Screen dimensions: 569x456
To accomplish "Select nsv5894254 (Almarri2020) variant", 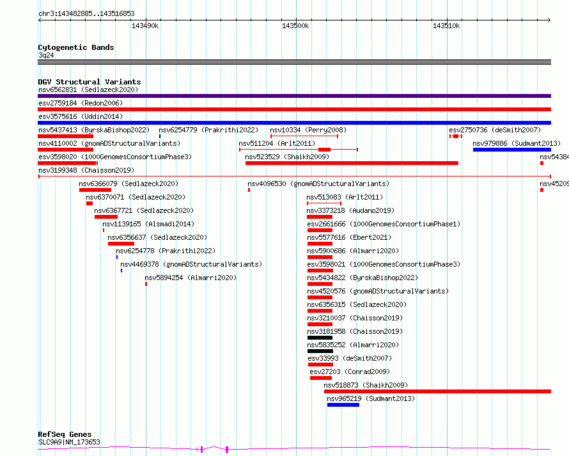I will click(x=191, y=278).
